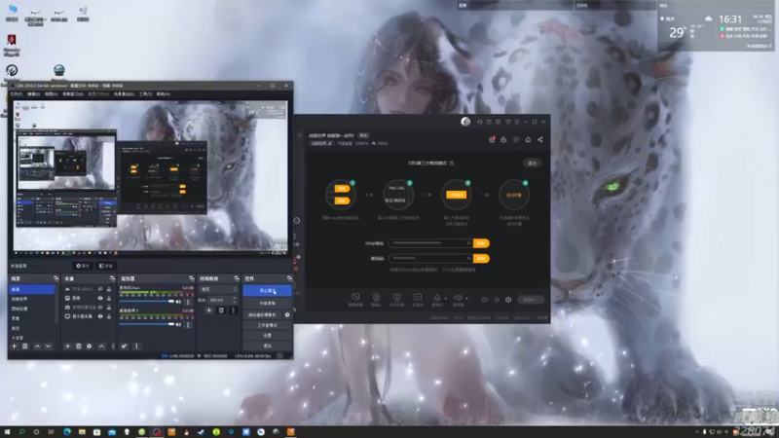Image resolution: width=779 pixels, height=438 pixels.
Task: Toggle lock on Image source
Action: coord(109,298)
